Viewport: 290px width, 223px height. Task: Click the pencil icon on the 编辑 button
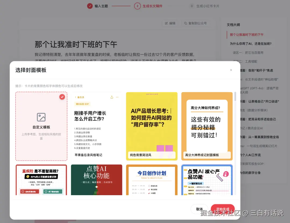tap(167, 23)
